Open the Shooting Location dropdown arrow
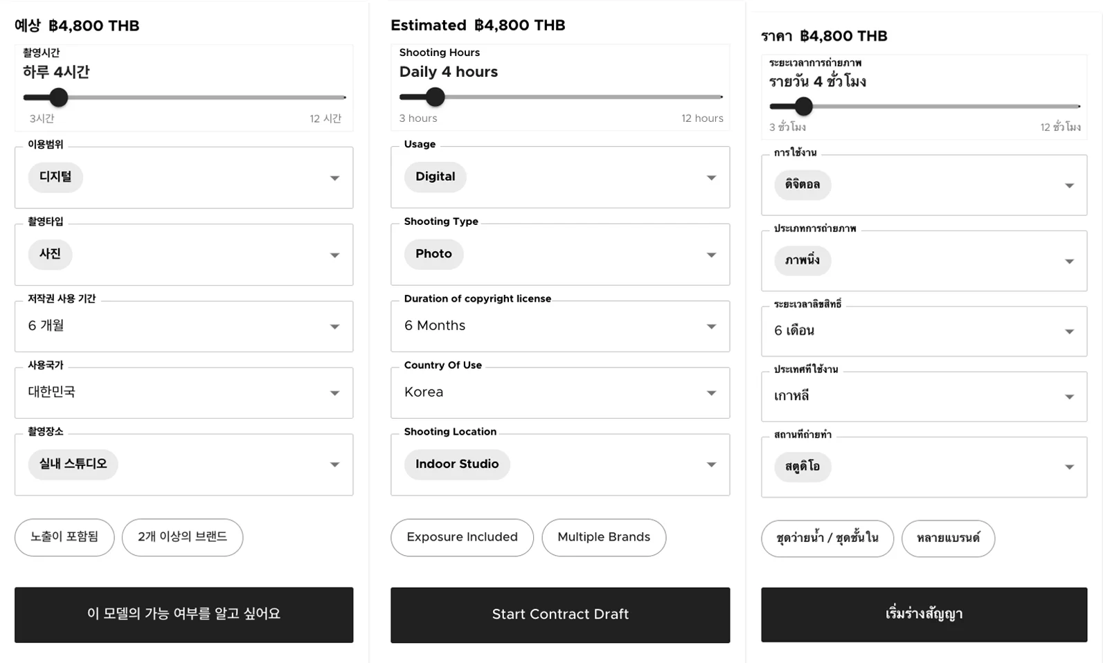The width and height of the screenshot is (1103, 663). click(711, 465)
